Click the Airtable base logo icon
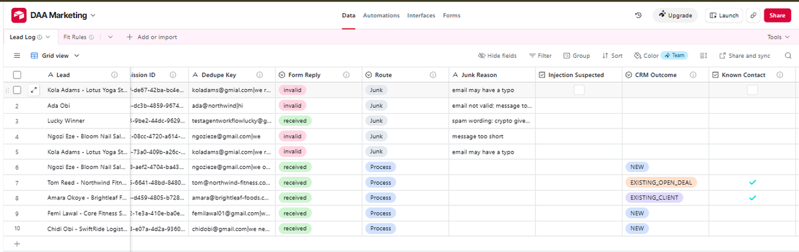Screen dimensions: 799x252 point(19,15)
